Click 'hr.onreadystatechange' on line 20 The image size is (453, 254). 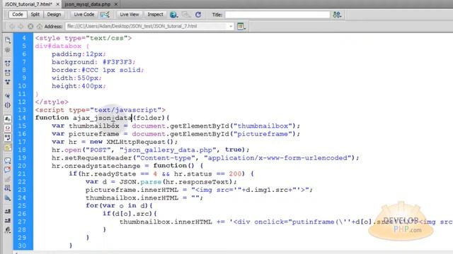96,166
